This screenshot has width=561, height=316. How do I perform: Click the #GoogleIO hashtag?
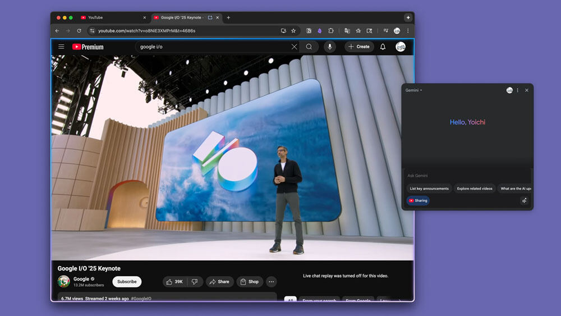[141, 299]
